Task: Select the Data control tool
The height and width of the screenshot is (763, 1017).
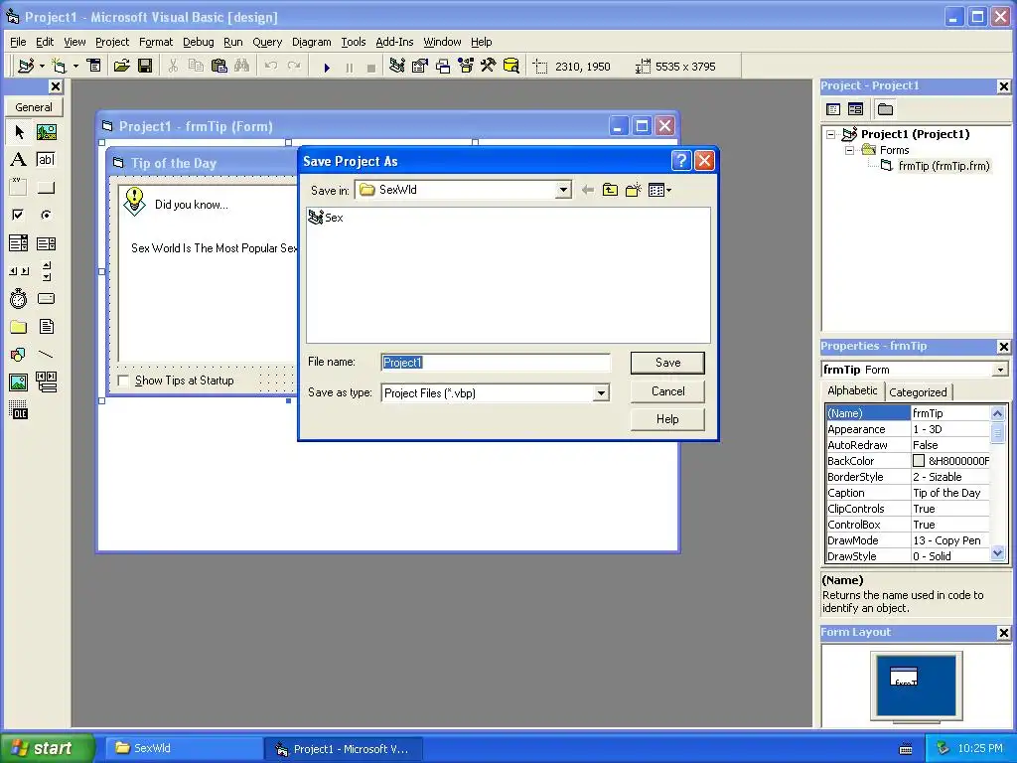Action: coord(46,382)
